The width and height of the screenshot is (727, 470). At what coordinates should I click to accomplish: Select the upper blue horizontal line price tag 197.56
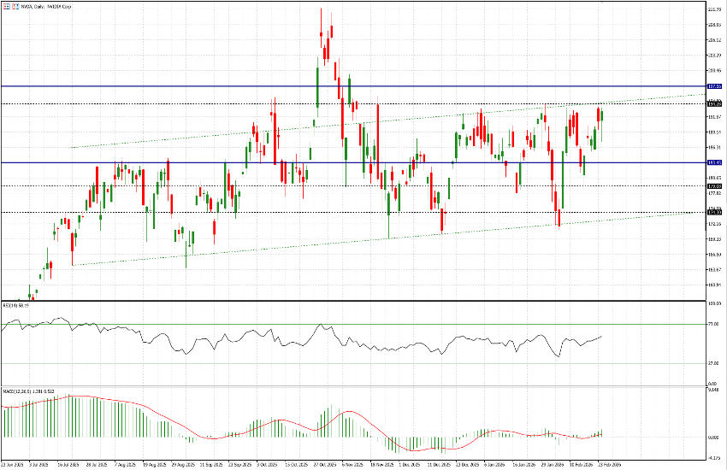coord(715,86)
